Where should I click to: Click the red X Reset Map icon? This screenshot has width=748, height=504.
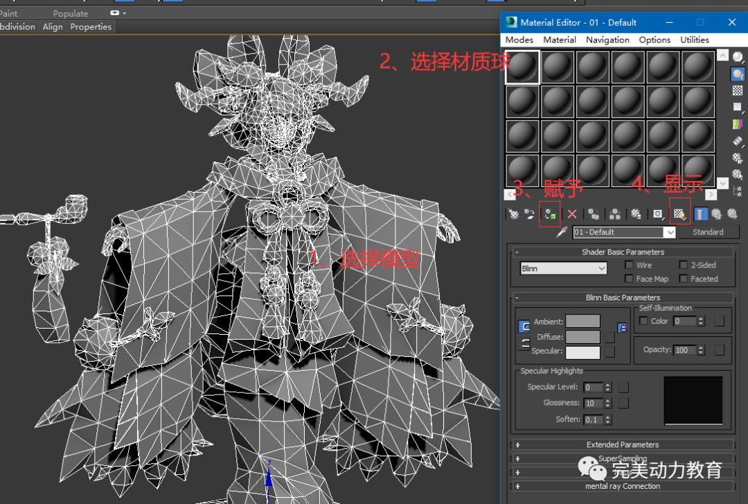pyautogui.click(x=572, y=214)
